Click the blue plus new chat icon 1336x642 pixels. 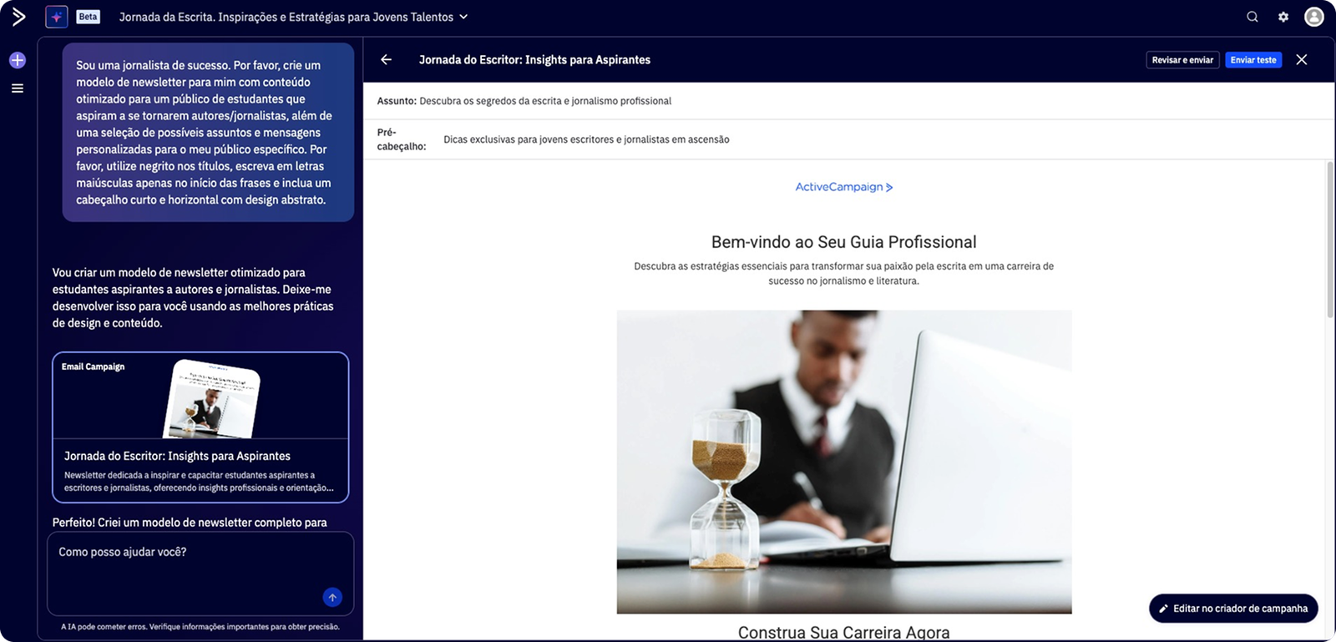(18, 60)
